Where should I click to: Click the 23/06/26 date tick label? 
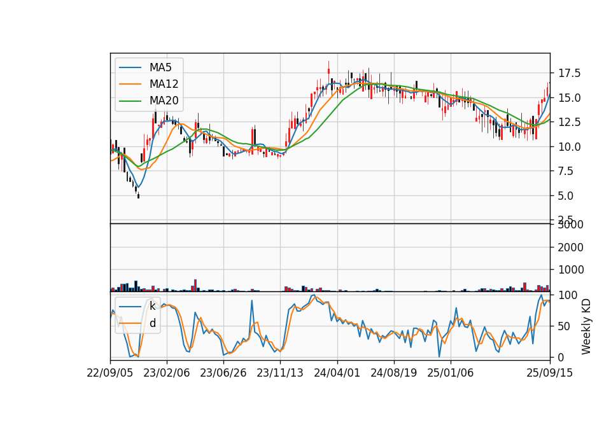tap(223, 373)
